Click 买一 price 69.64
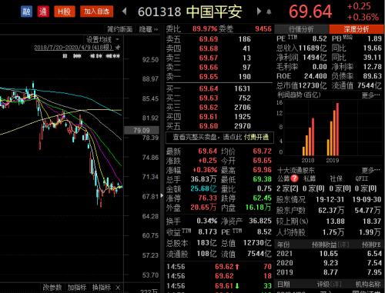 209,88
